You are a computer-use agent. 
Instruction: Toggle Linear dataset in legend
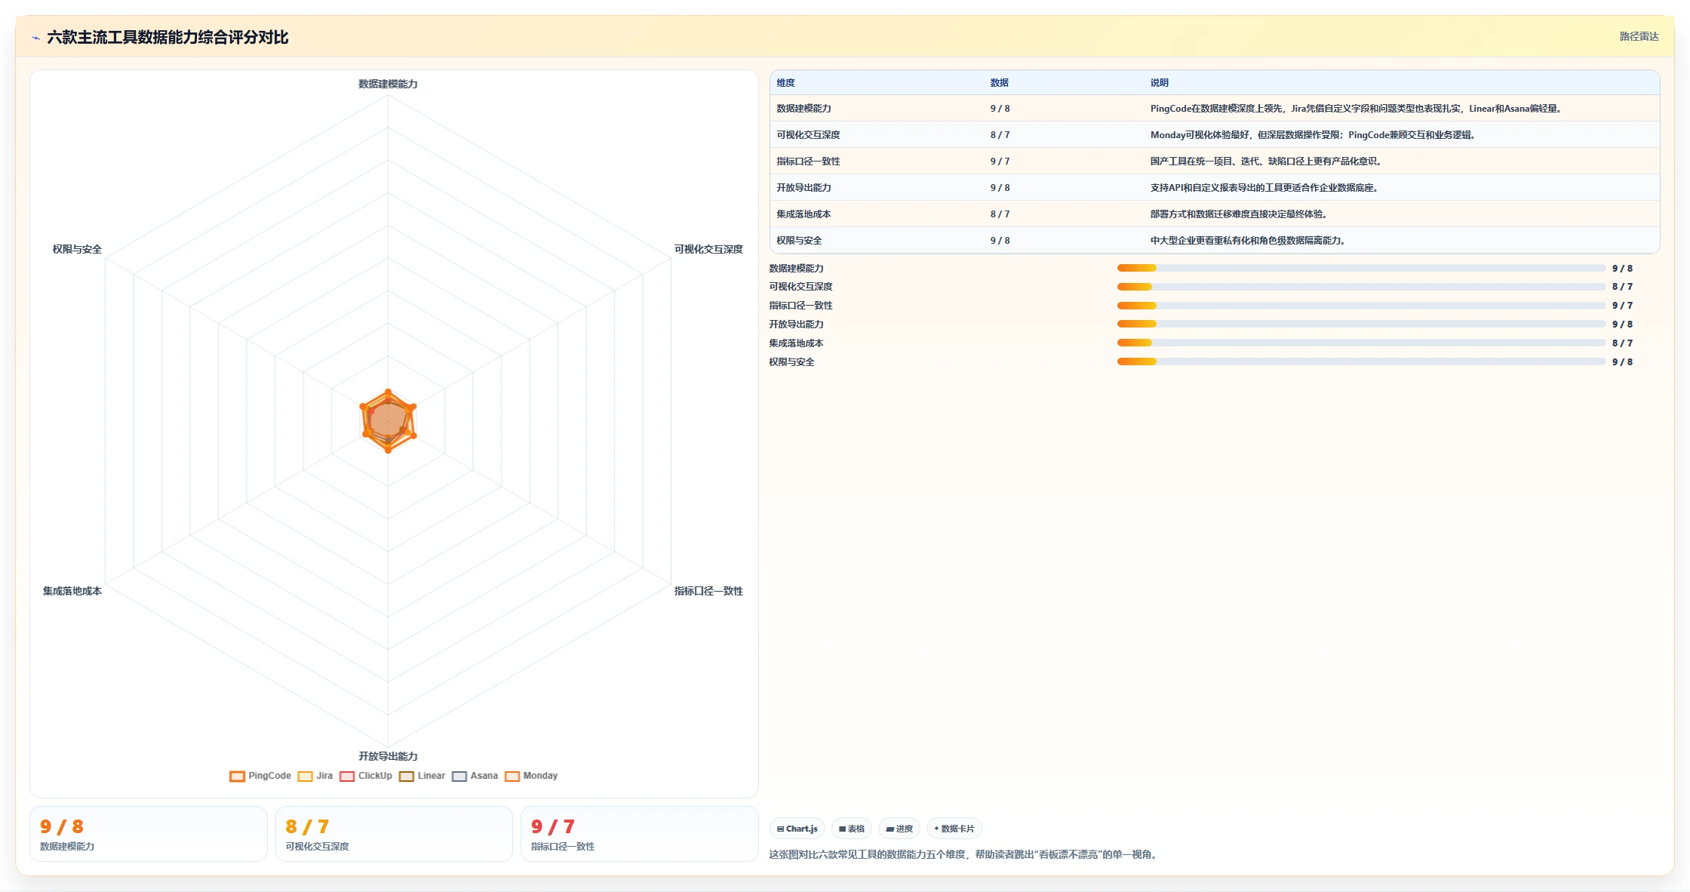pos(422,776)
